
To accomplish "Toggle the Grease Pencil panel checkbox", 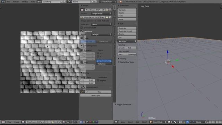I will pos(84,87).
